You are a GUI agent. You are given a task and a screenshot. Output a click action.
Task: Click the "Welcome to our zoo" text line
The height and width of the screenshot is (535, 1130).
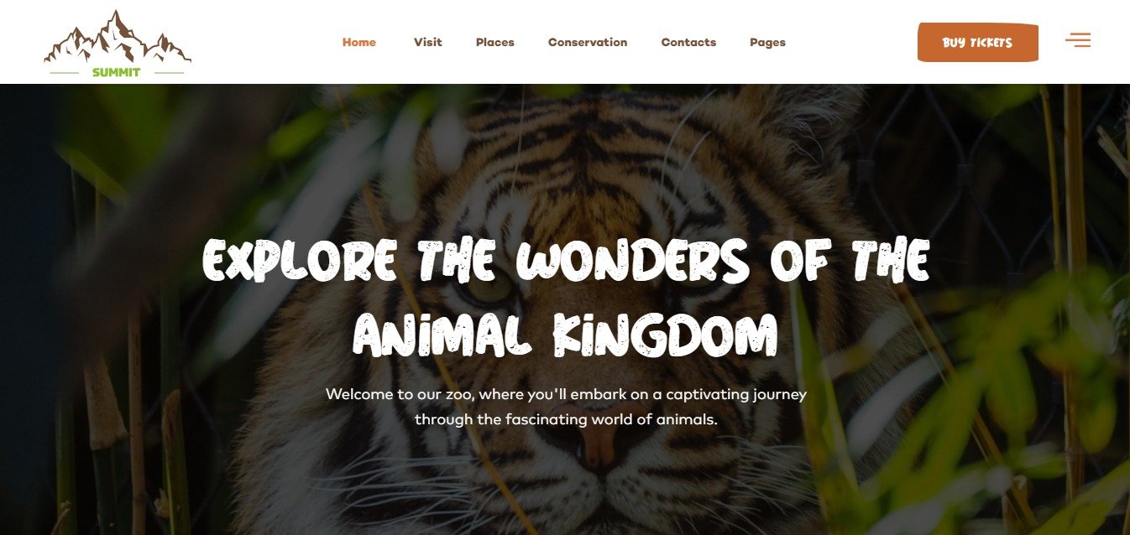566,394
